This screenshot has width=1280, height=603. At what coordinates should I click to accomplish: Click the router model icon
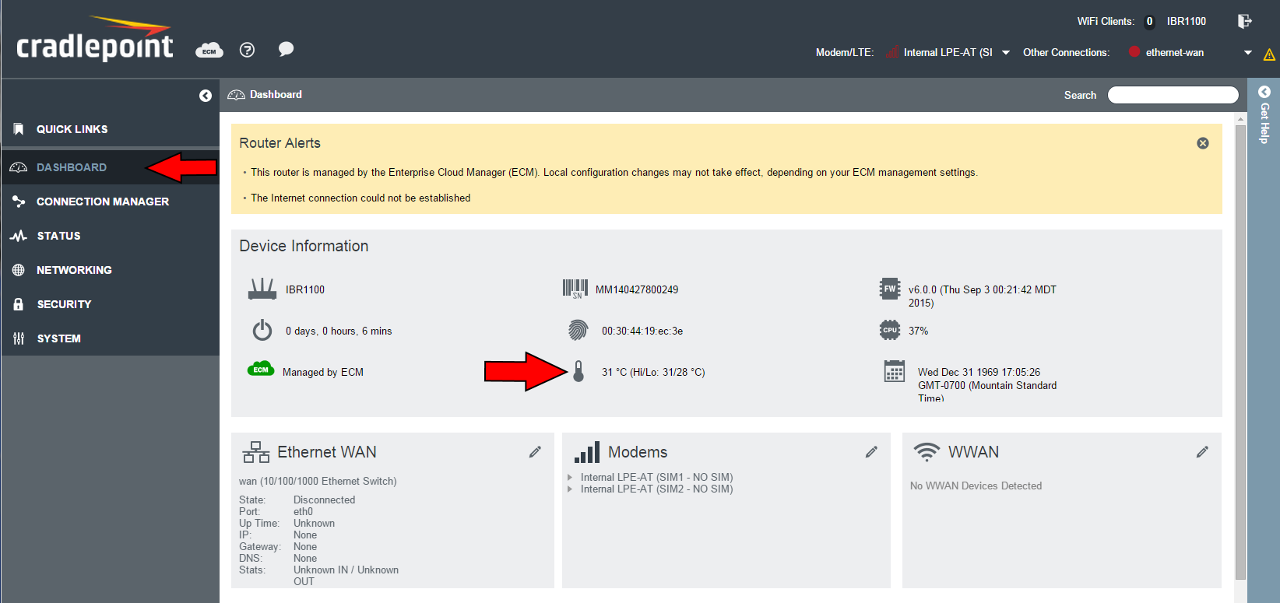click(262, 289)
